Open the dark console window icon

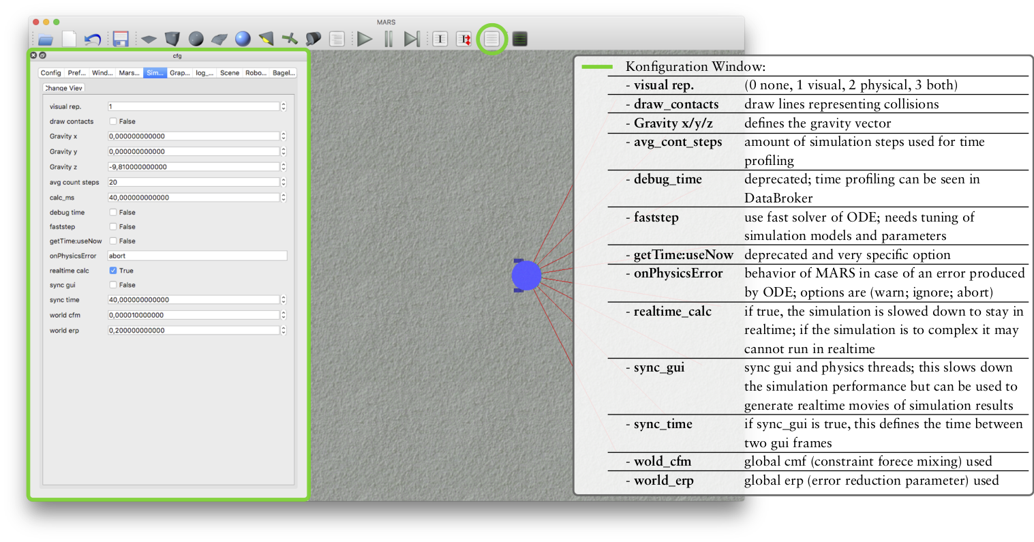point(519,39)
